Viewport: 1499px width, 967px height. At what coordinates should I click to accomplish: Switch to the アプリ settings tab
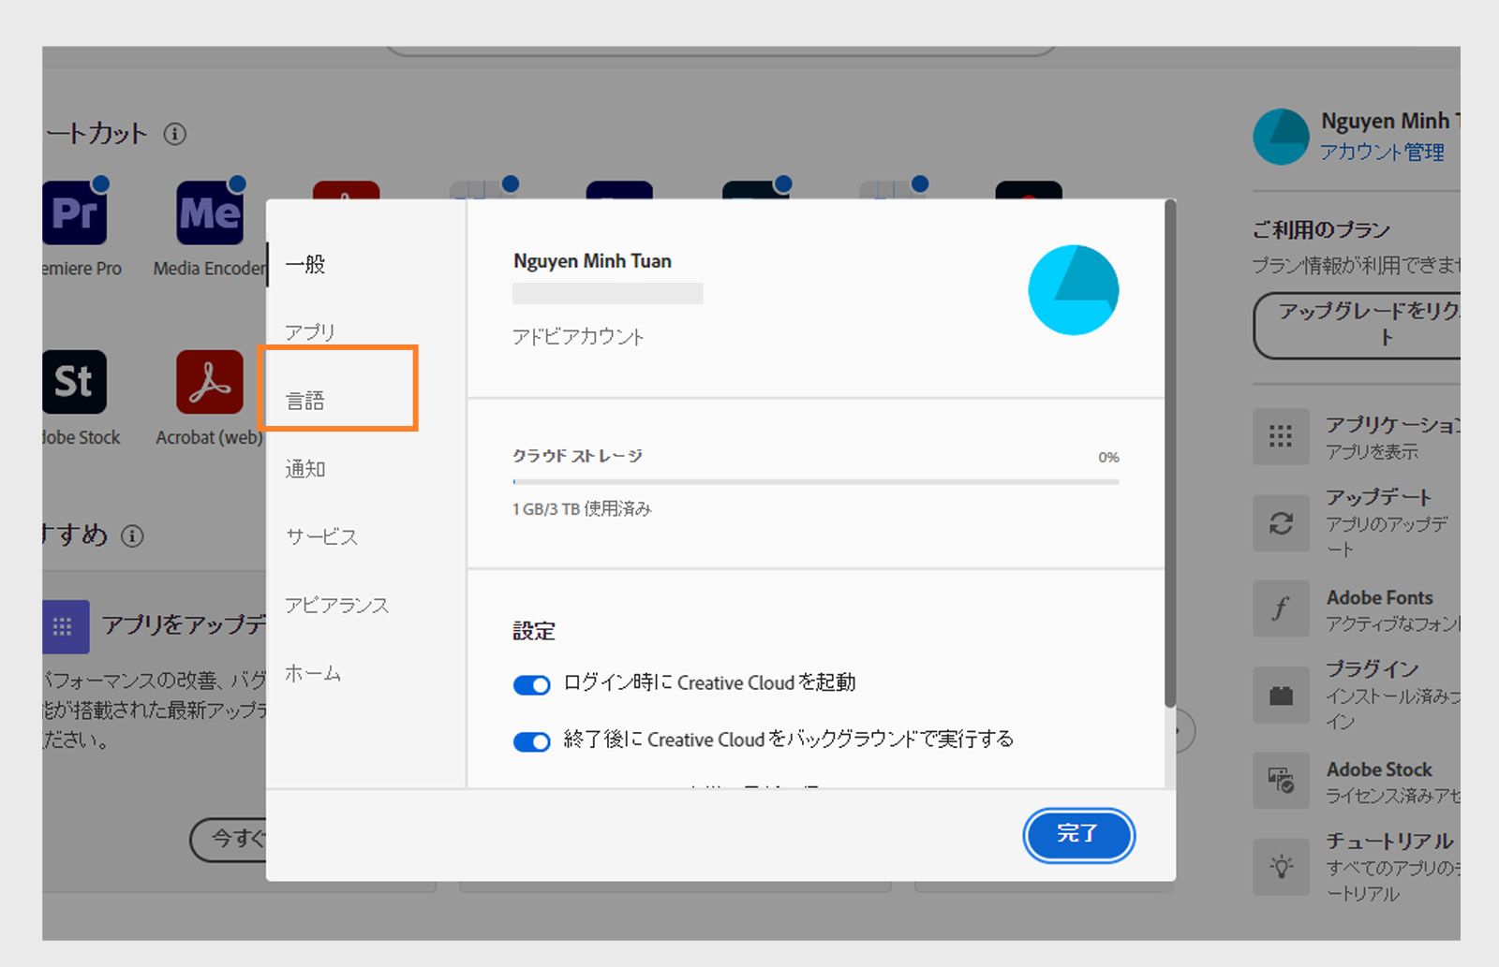(309, 331)
